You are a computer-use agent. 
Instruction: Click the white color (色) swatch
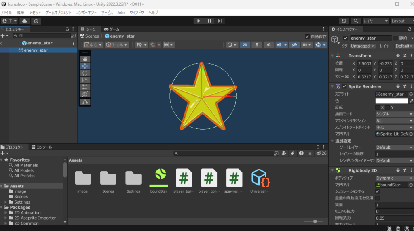point(391,101)
